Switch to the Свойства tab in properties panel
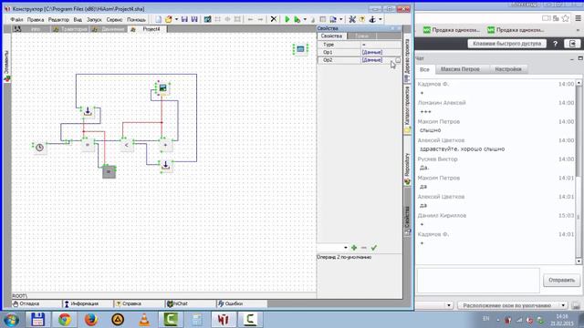The width and height of the screenshot is (584, 328). [x=331, y=36]
